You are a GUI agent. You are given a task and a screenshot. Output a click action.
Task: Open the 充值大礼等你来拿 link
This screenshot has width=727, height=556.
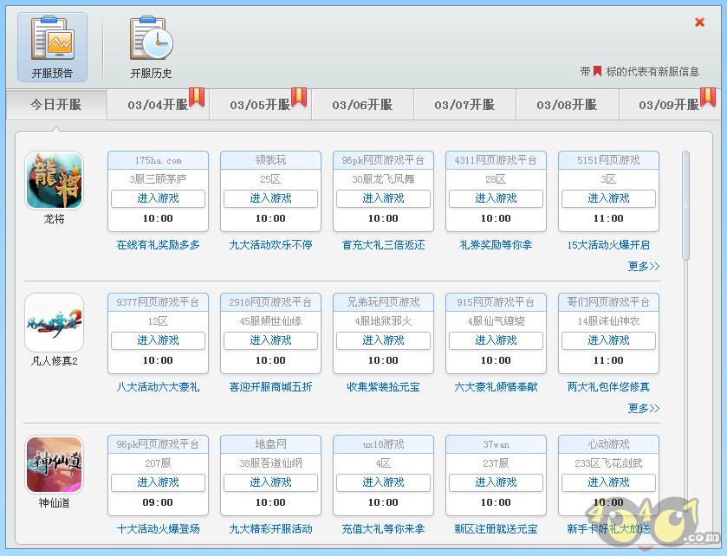[384, 528]
